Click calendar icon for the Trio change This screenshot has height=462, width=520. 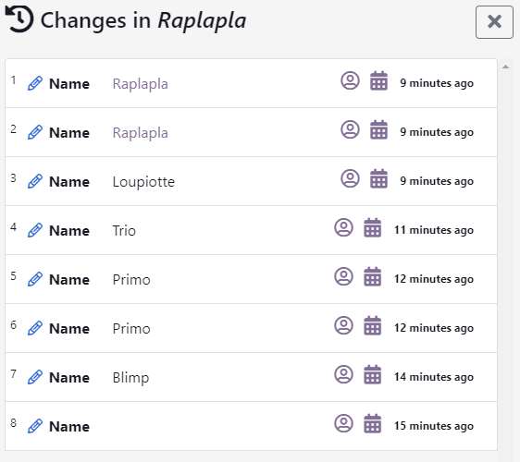click(373, 227)
